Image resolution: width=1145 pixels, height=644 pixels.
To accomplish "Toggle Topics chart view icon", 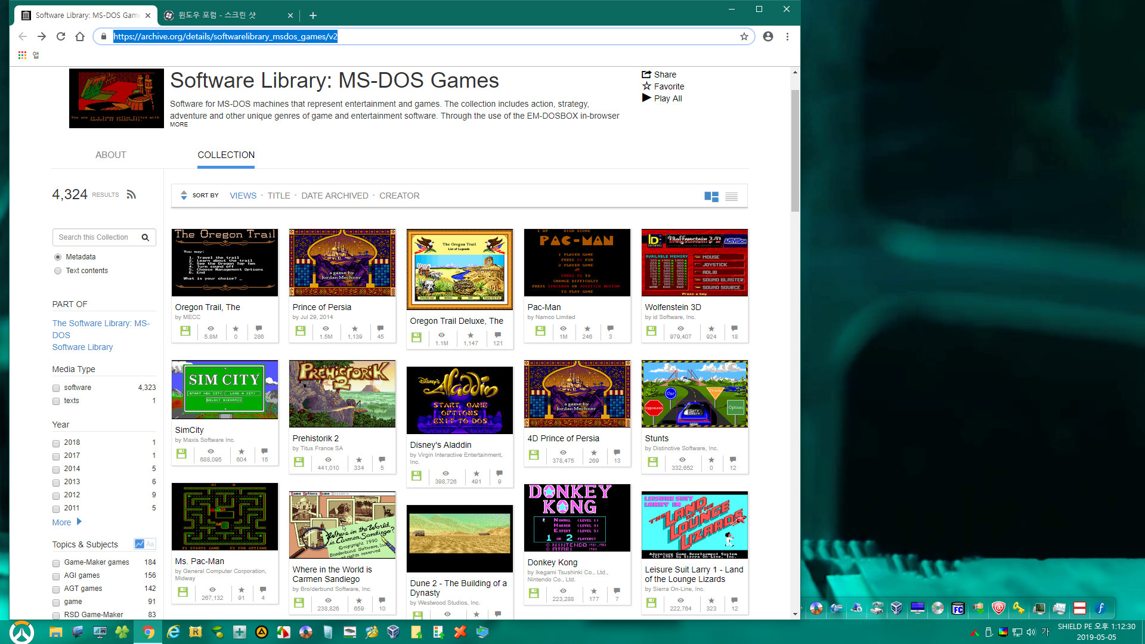I will (140, 544).
